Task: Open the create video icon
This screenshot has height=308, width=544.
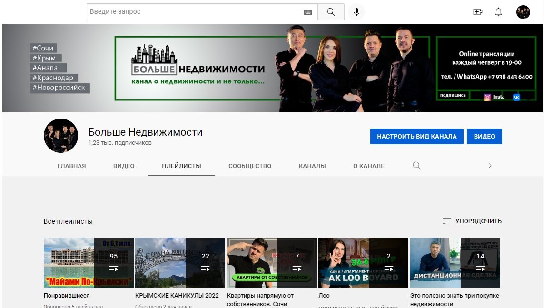Action: tap(478, 12)
